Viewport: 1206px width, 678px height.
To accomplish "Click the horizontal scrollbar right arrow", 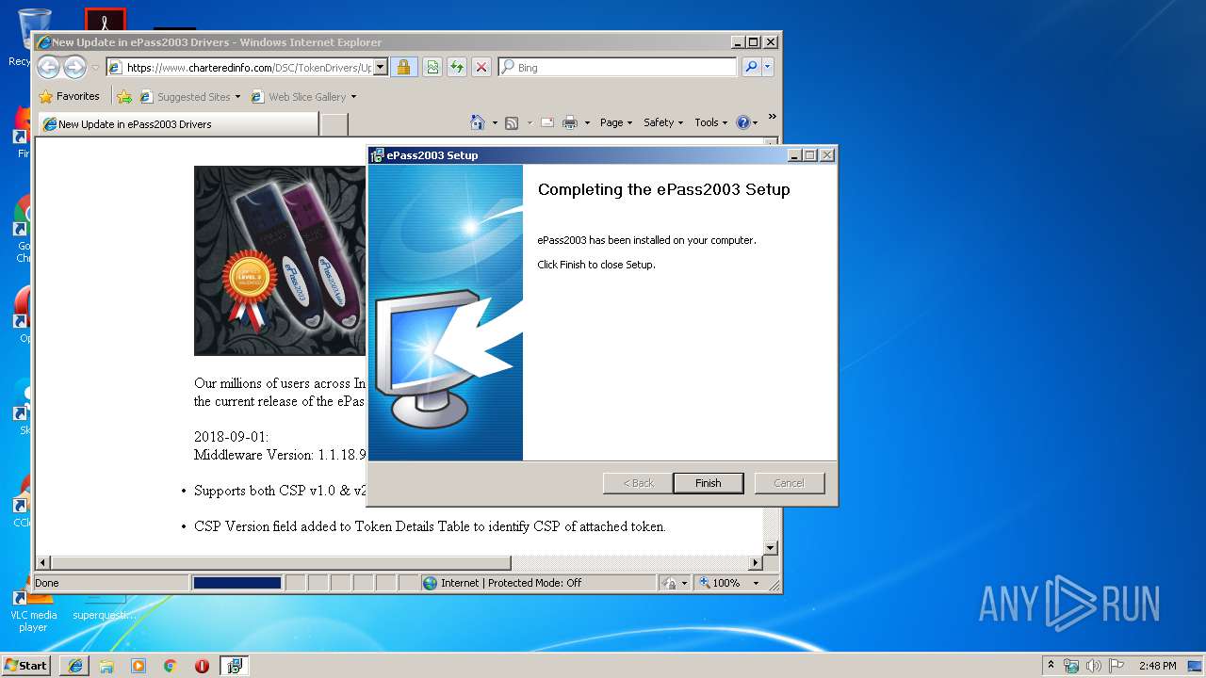I will [x=755, y=562].
